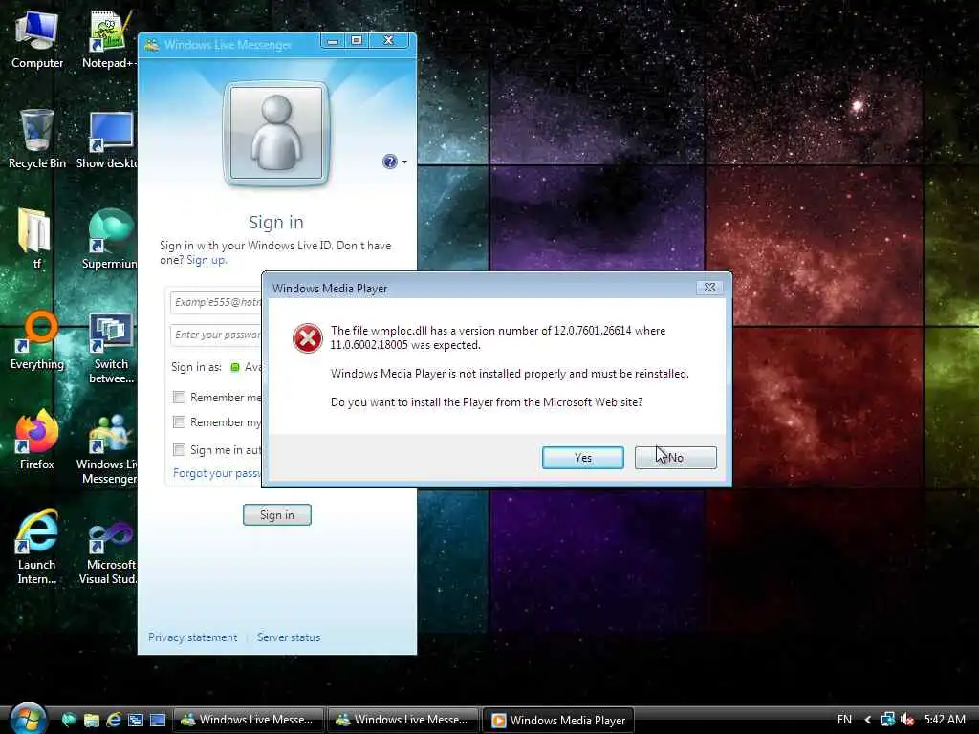Select the Windows Live Messenger desktop shortcut

[x=109, y=448]
